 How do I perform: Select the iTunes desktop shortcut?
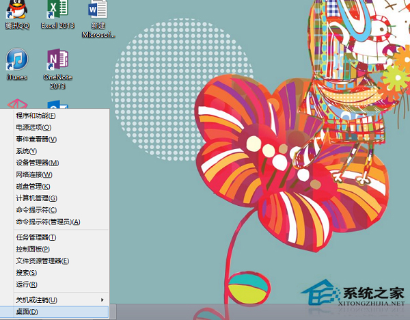point(16,64)
